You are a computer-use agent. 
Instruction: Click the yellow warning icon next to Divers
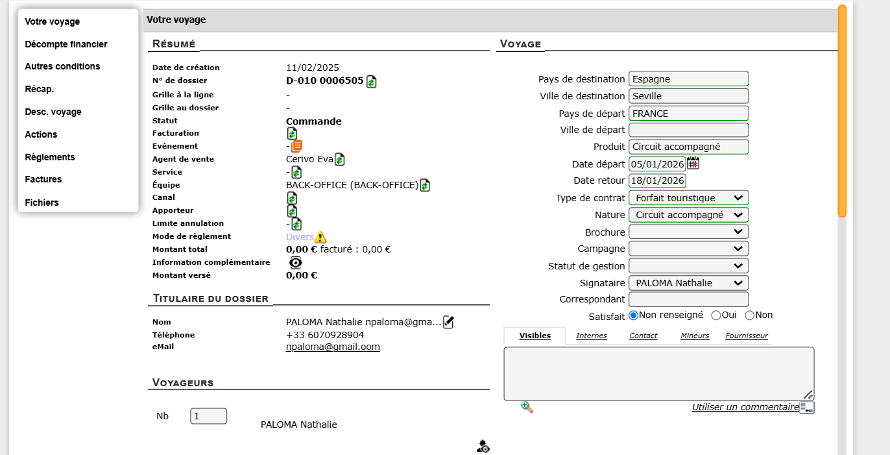point(320,237)
